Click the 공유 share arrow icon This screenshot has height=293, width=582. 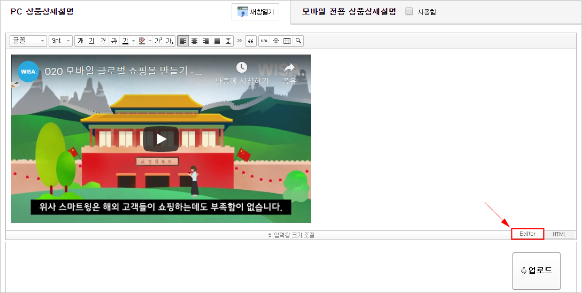click(289, 67)
